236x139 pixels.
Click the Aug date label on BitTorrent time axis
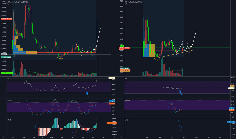pos(34,137)
